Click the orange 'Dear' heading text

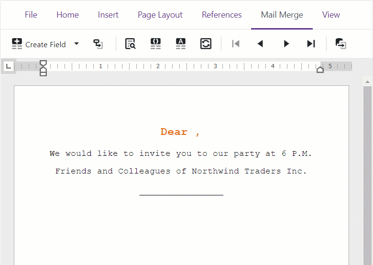click(174, 132)
